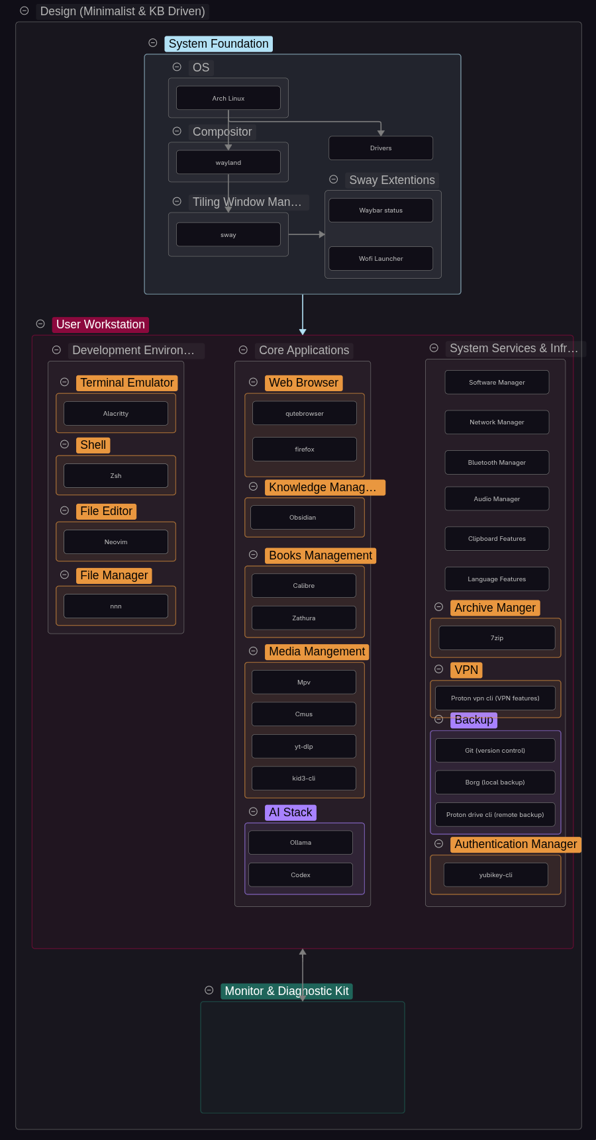596x1140 pixels.
Task: Select the Alacritty node
Action: click(x=116, y=413)
